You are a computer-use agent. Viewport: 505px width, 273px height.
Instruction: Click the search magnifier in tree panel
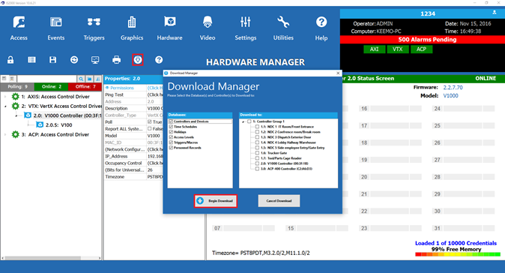point(81,79)
